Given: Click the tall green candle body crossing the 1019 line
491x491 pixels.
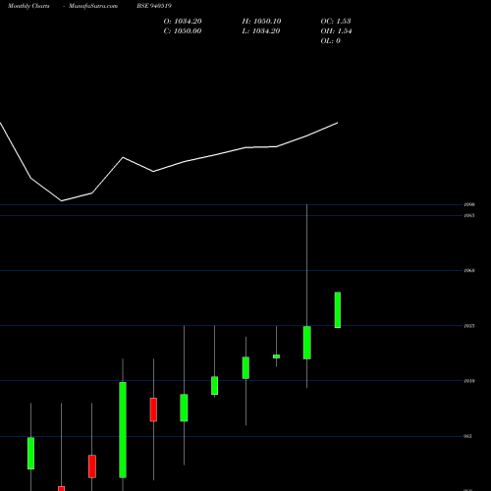Looking at the screenshot, I should click(x=123, y=430).
